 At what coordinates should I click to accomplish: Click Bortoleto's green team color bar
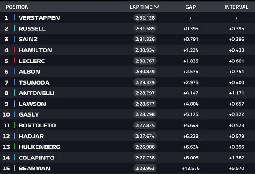(x=15, y=125)
